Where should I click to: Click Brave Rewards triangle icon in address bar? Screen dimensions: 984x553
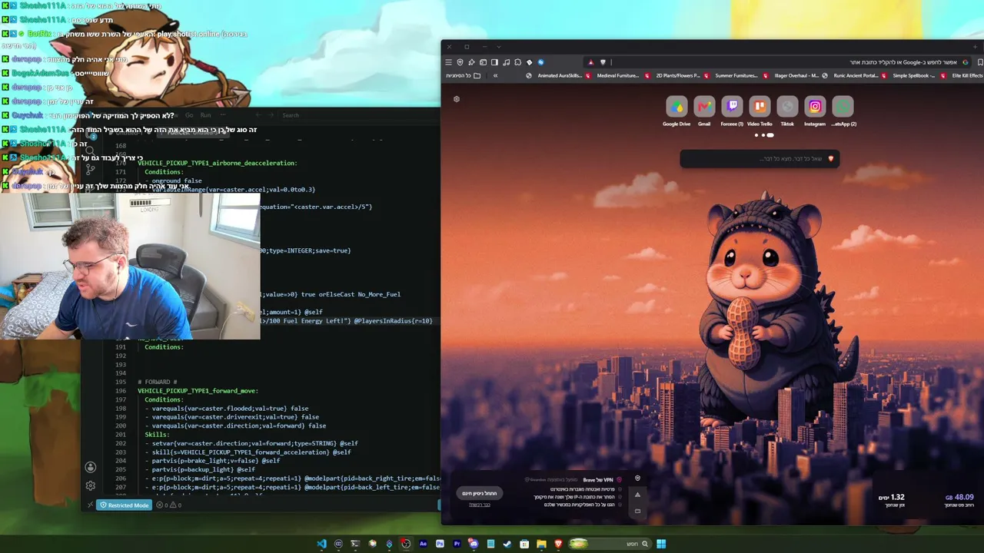[x=590, y=62]
